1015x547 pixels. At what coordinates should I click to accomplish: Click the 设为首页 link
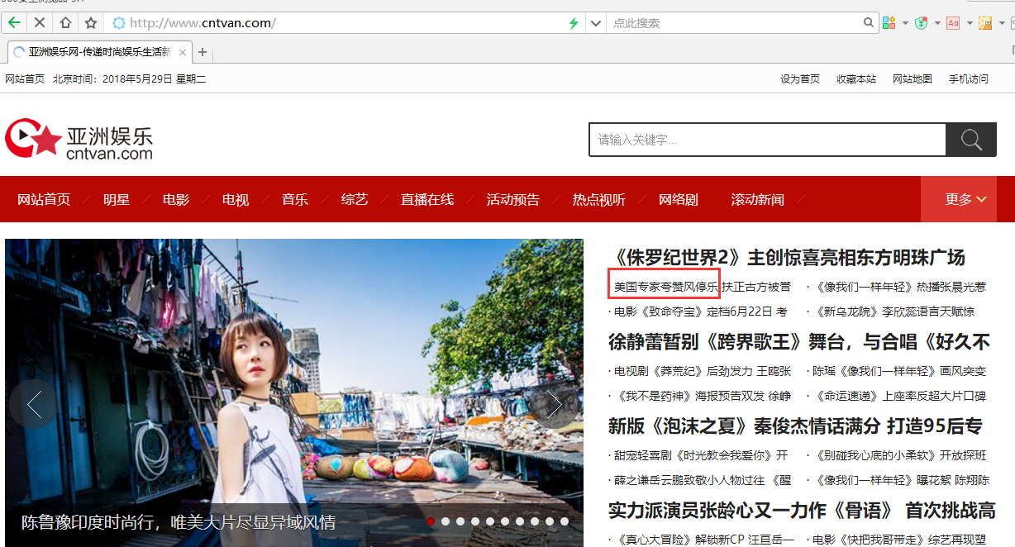point(800,78)
